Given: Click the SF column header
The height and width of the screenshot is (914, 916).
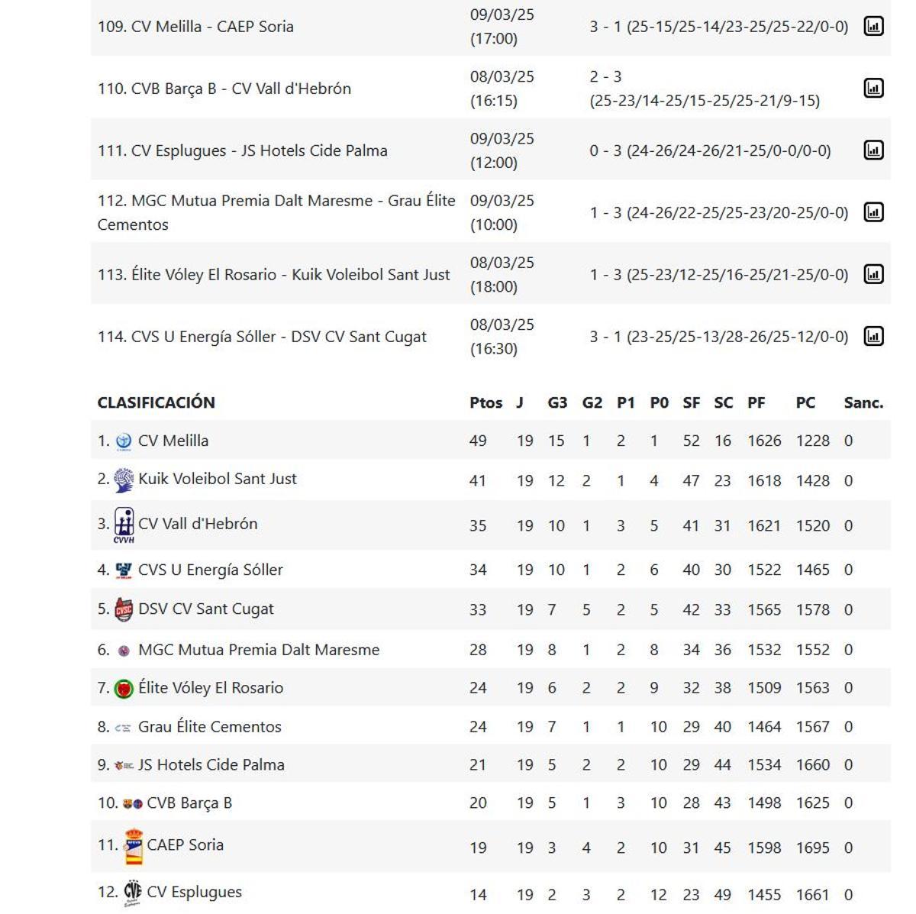Looking at the screenshot, I should [x=691, y=402].
